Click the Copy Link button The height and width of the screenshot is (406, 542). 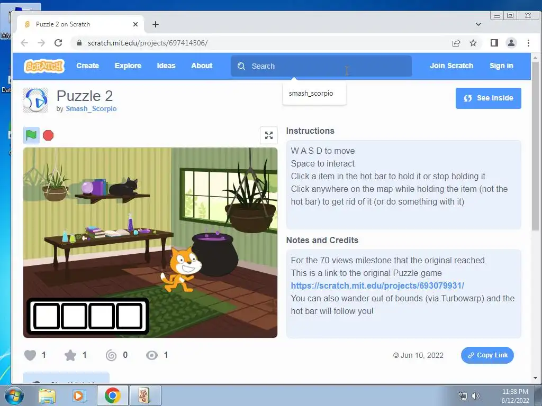(487, 355)
